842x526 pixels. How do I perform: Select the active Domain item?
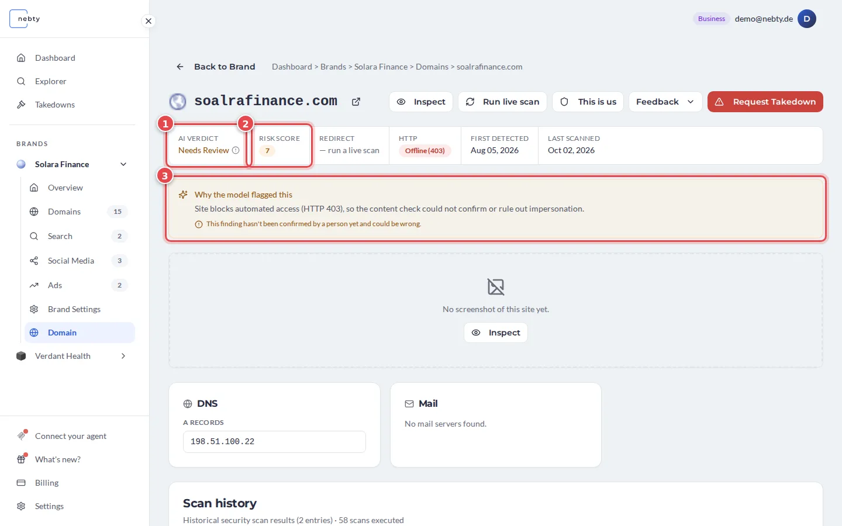(x=80, y=333)
